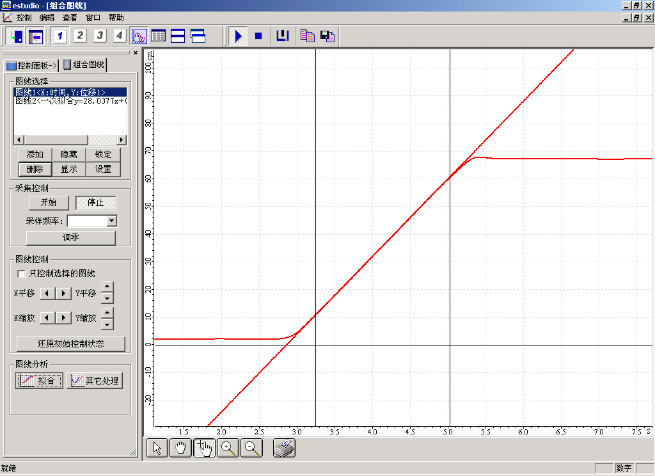Switch to the 控制面板 tab
Image resolution: width=655 pixels, height=476 pixels.
tap(31, 65)
